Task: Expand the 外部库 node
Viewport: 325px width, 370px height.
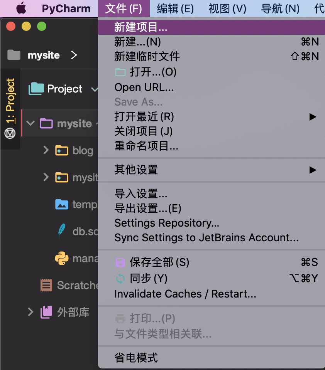Action: click(30, 312)
